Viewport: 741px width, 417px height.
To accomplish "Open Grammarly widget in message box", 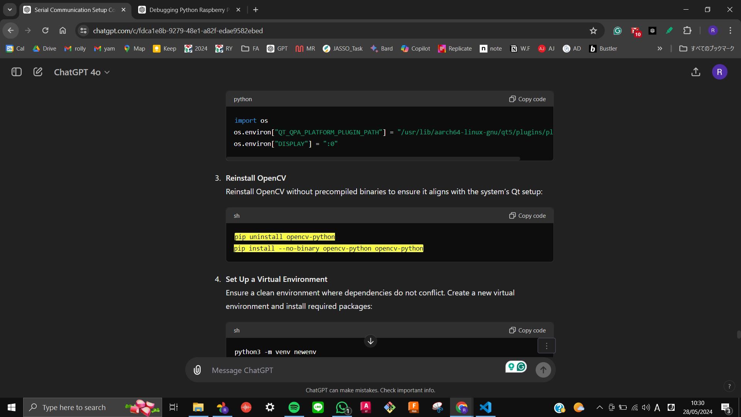I will pos(516,367).
